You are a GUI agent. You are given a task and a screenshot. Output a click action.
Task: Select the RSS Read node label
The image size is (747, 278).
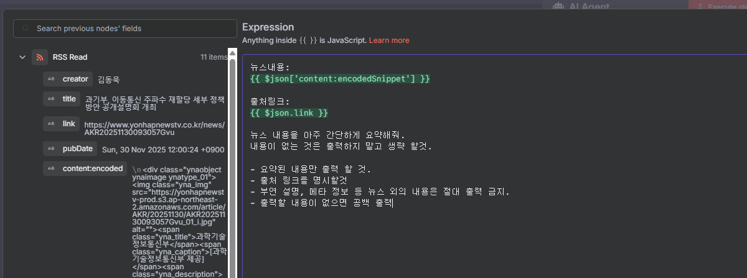[x=70, y=57]
